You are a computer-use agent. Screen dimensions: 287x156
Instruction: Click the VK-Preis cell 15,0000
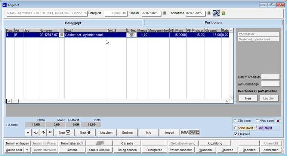[x=178, y=35]
